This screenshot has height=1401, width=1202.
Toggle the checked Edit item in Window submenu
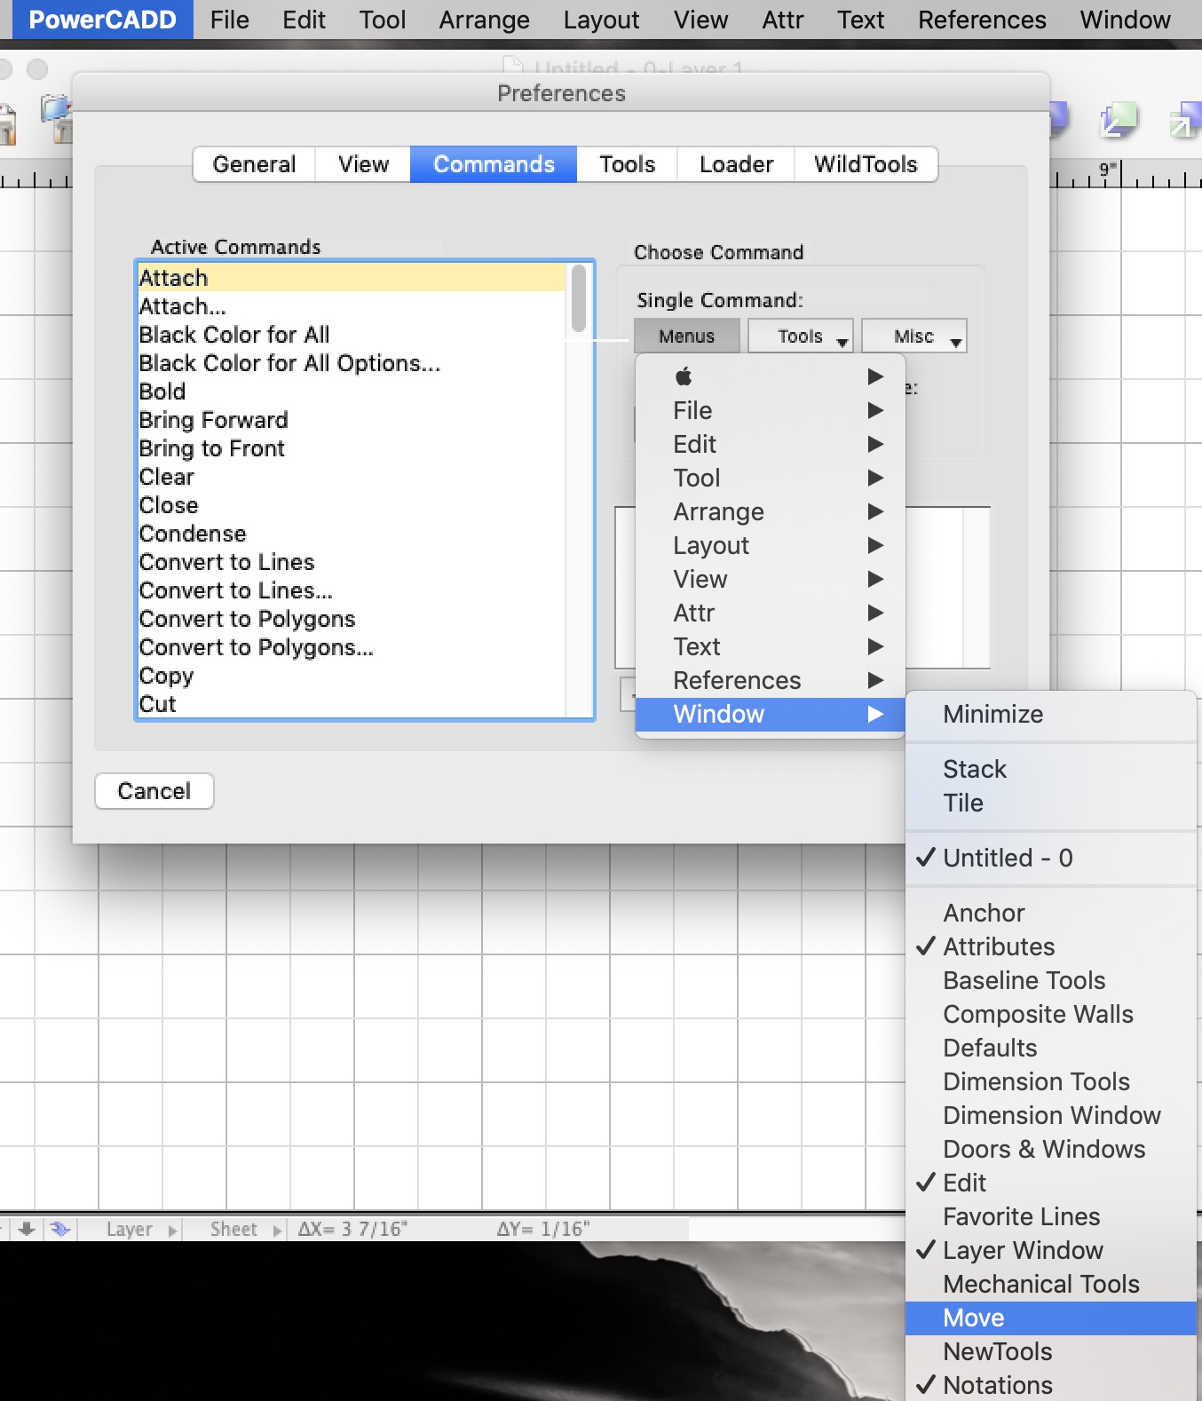(1051, 1183)
